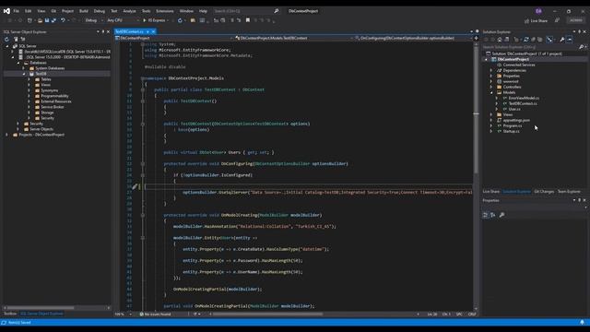Click Add SQL Server icon in Object Explorer

[x=16, y=39]
